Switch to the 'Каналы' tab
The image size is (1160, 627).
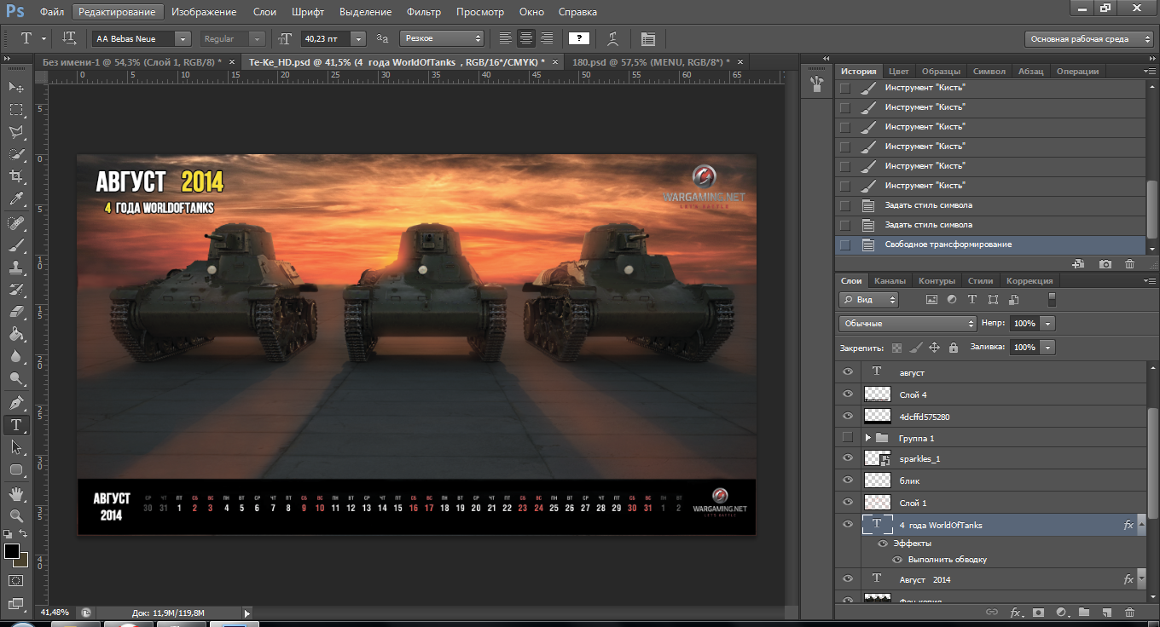(890, 280)
